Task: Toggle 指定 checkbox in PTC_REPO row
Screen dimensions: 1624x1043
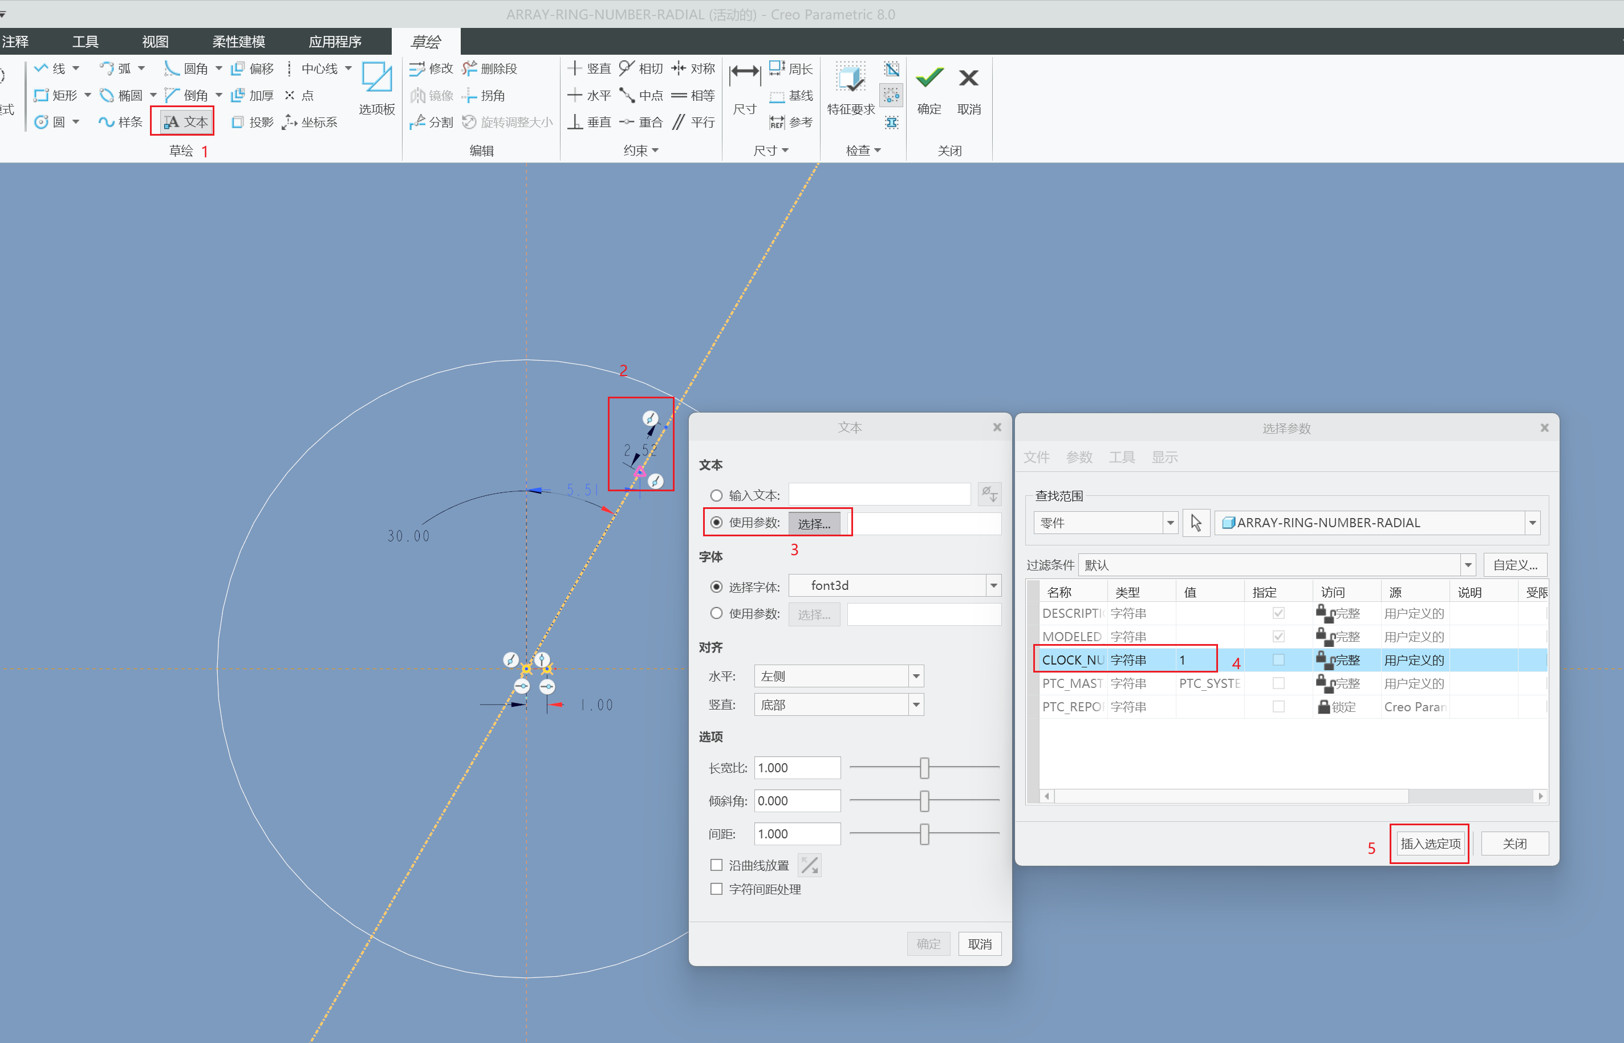Action: click(1278, 706)
